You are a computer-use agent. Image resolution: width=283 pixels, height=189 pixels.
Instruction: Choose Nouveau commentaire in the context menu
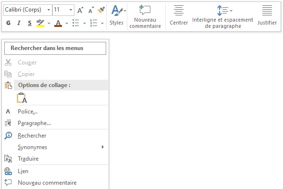click(x=55, y=183)
